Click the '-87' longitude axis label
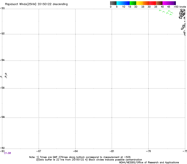Viewport: 187px width, 164px height. [x=39, y=151]
